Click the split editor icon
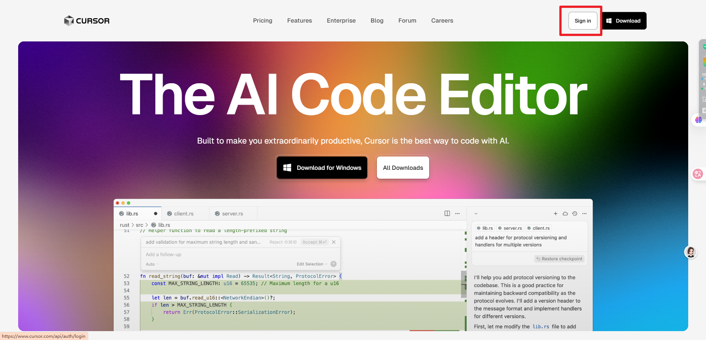706x340 pixels. coord(447,213)
